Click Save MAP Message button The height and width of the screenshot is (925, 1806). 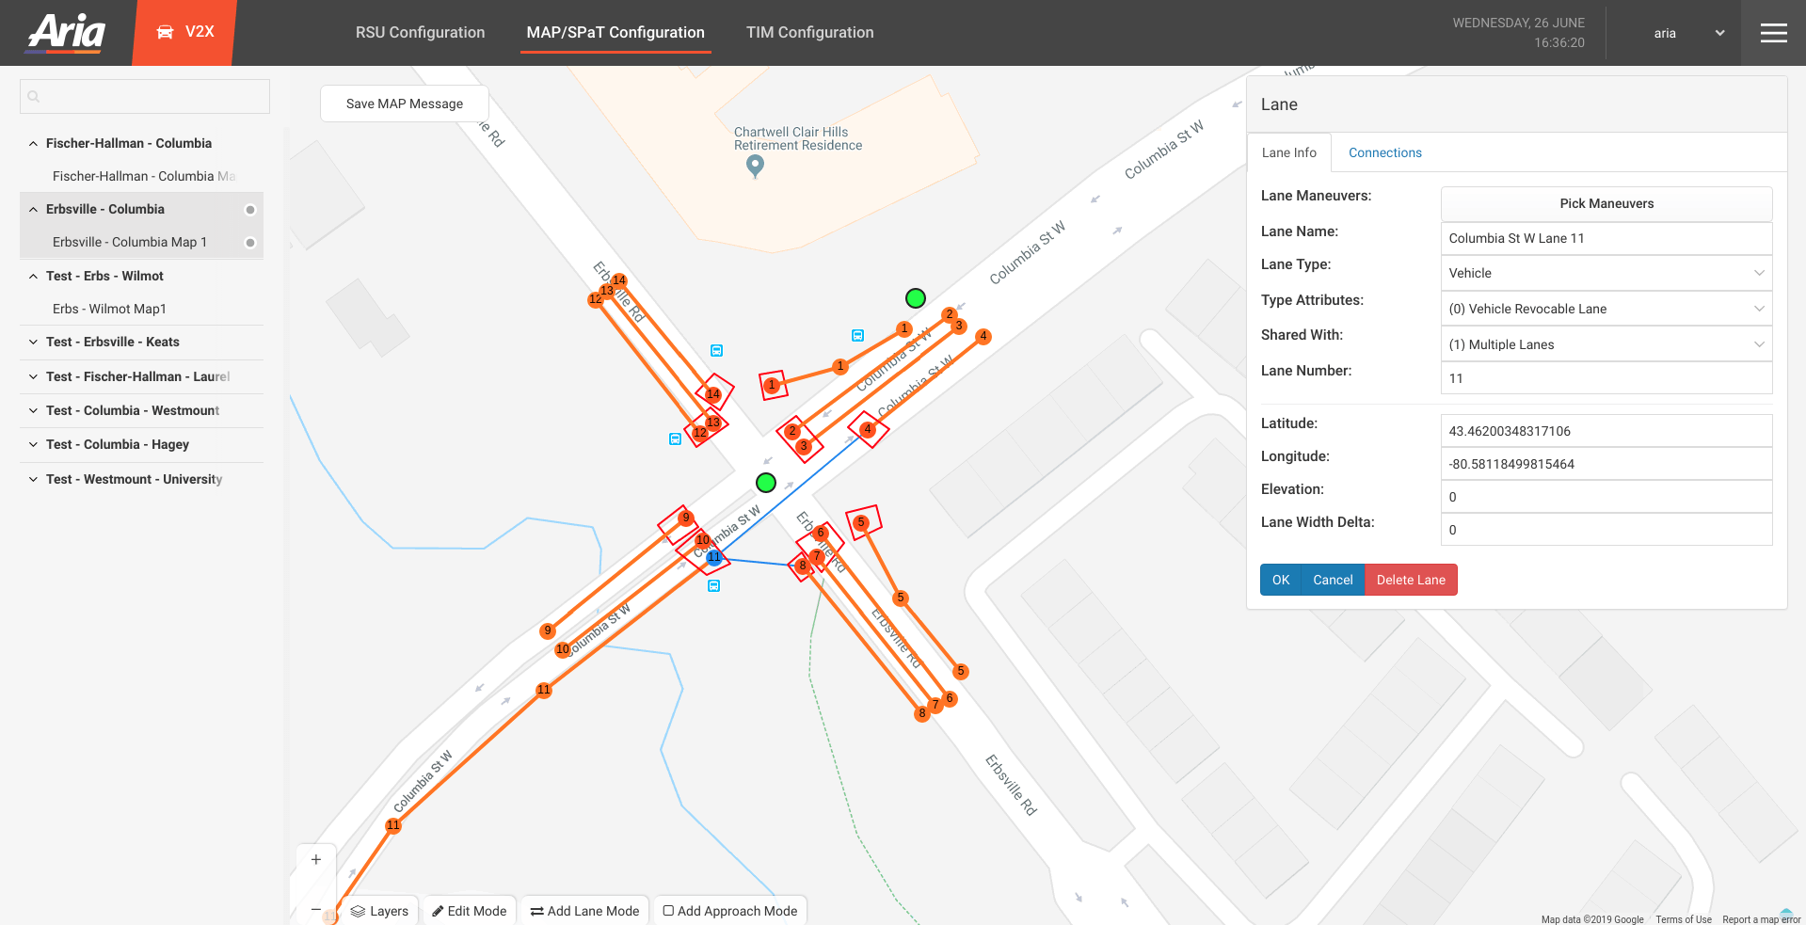(x=405, y=104)
